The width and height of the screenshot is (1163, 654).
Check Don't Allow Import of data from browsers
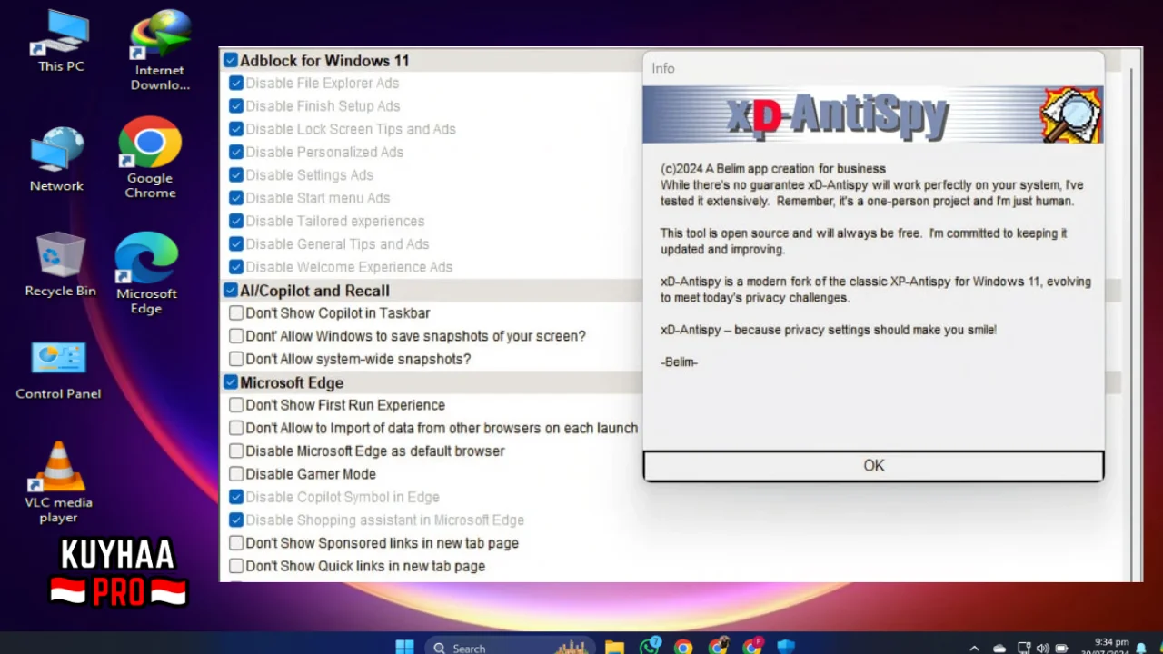pyautogui.click(x=236, y=428)
